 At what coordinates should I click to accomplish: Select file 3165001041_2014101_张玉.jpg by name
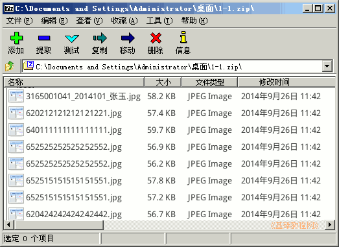pyautogui.click(x=83, y=97)
